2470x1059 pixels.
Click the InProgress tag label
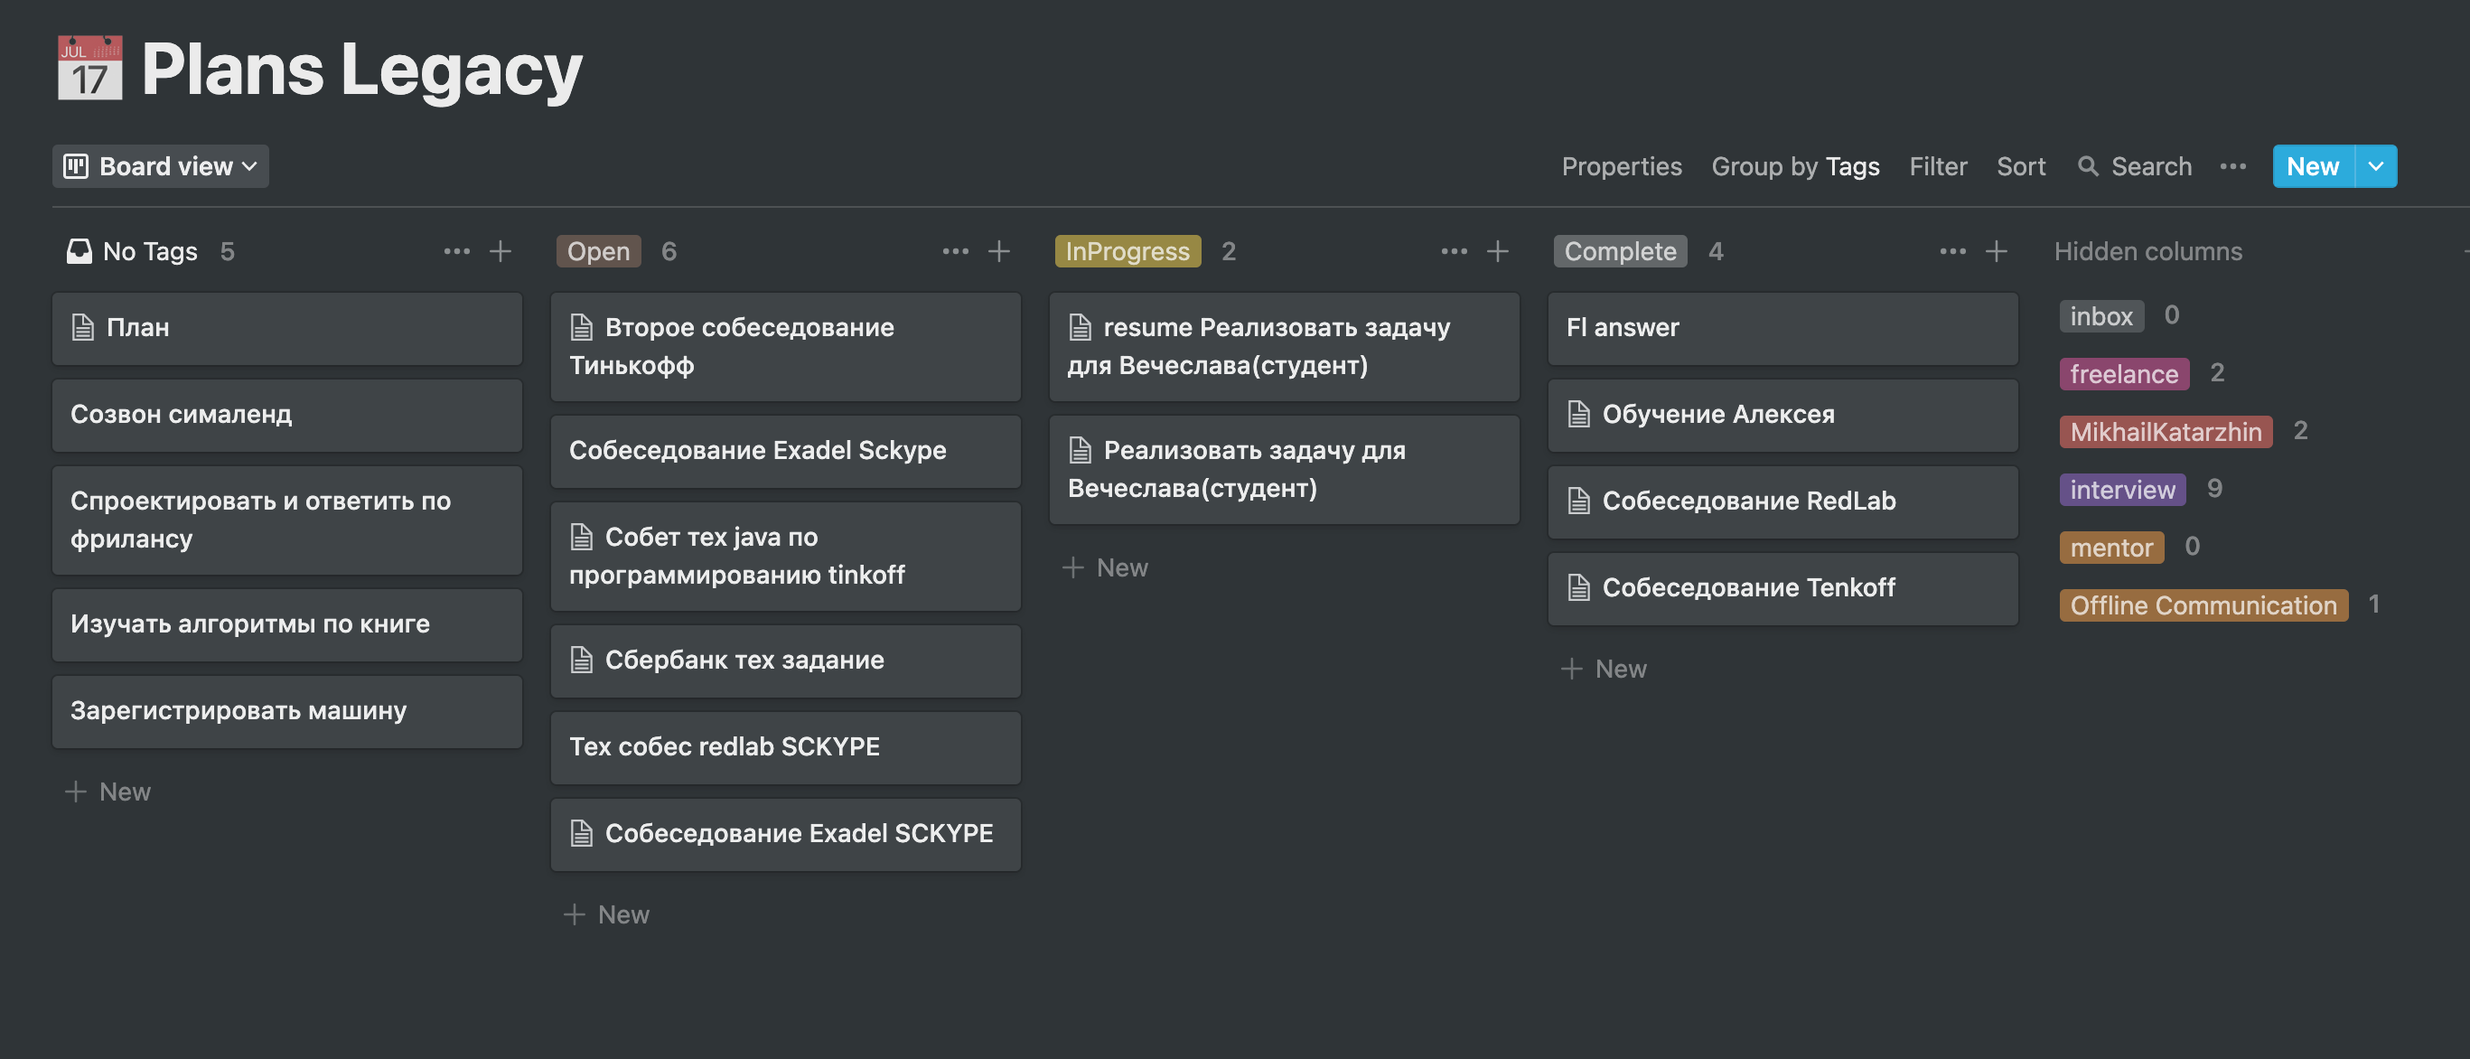click(x=1127, y=251)
